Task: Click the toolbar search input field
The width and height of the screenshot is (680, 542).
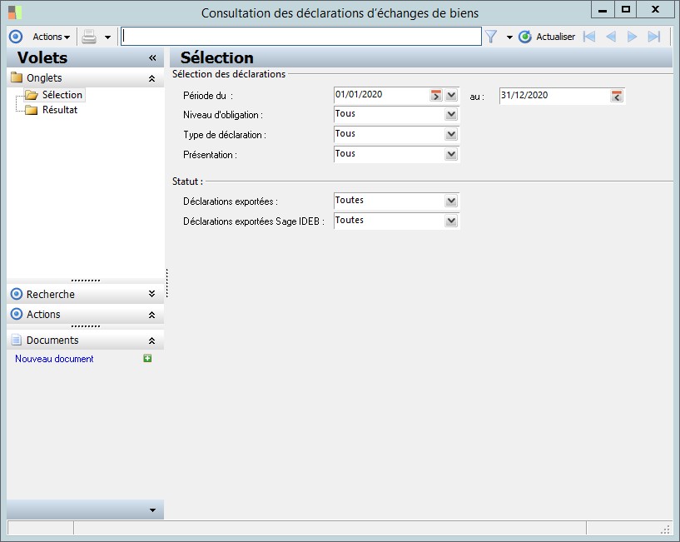Action: (300, 37)
